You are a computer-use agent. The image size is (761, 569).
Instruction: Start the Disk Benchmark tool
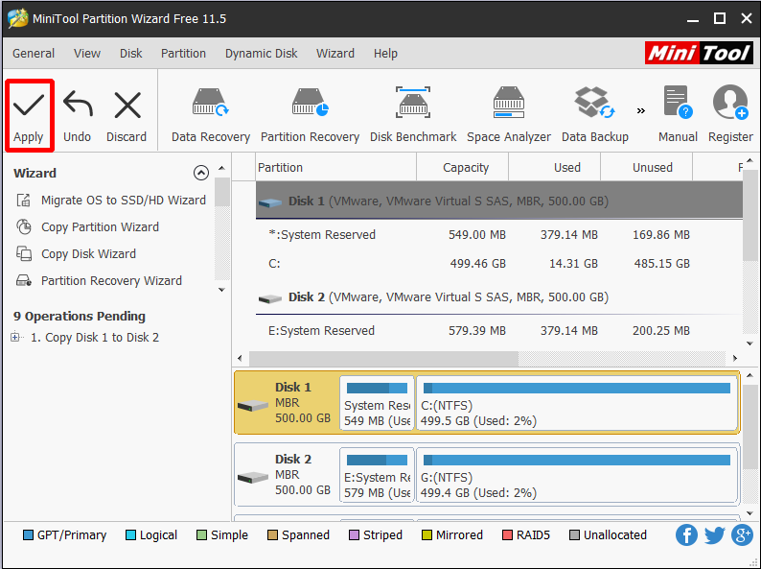coord(413,115)
